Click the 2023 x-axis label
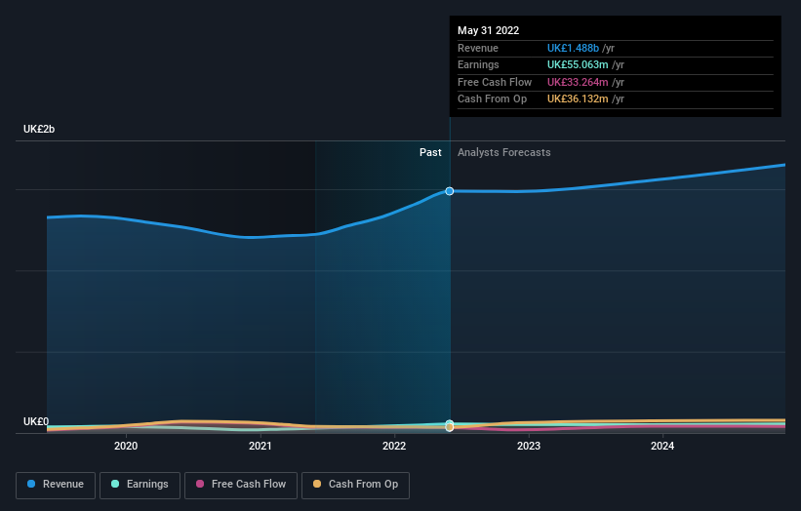This screenshot has width=801, height=511. [529, 446]
